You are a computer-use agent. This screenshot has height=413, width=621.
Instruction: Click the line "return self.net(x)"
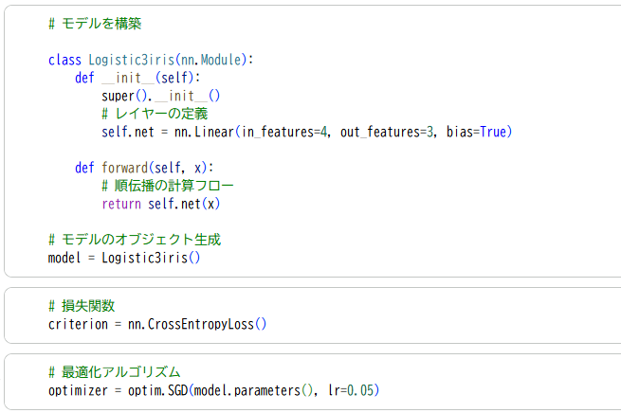[x=160, y=204]
